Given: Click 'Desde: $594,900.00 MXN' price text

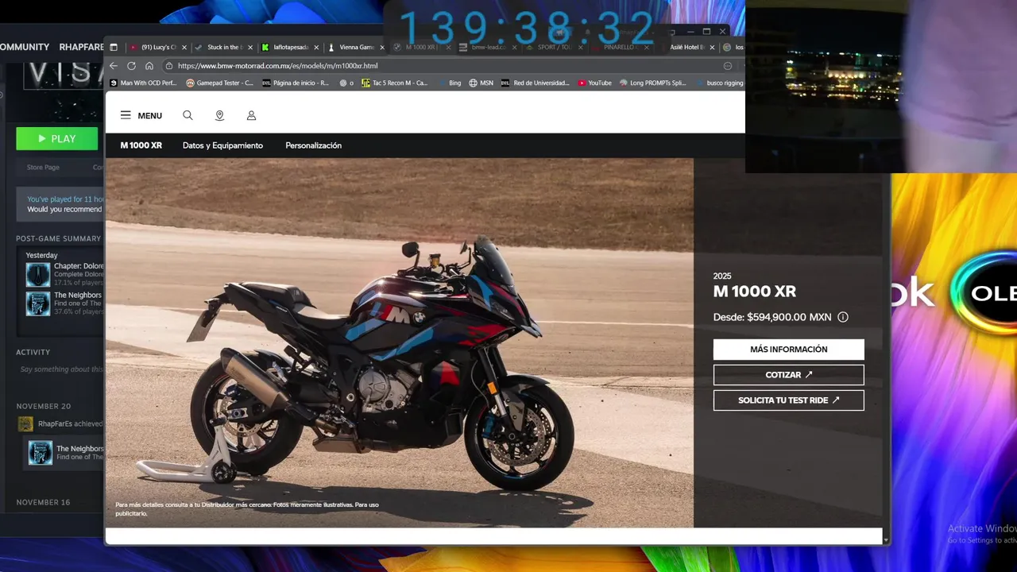Looking at the screenshot, I should click(x=772, y=317).
